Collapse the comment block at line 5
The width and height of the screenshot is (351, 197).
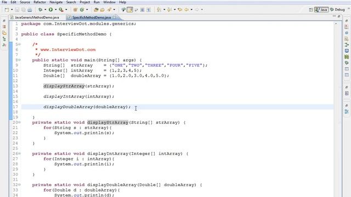19,44
